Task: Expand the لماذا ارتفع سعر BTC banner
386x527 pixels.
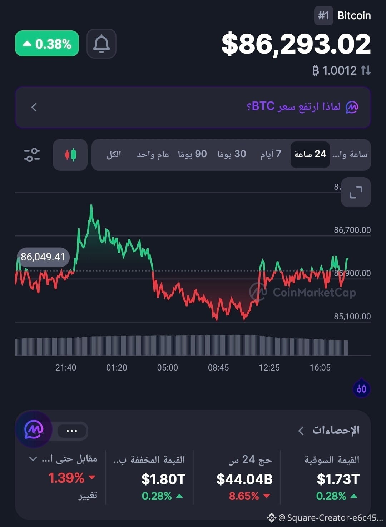Action: coord(193,107)
